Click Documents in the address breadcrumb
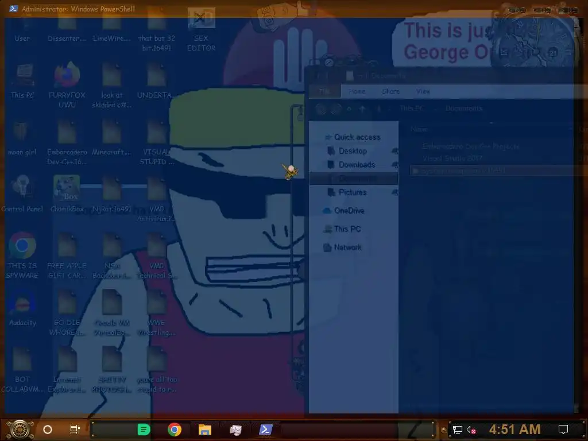The height and width of the screenshot is (441, 588). pos(464,109)
